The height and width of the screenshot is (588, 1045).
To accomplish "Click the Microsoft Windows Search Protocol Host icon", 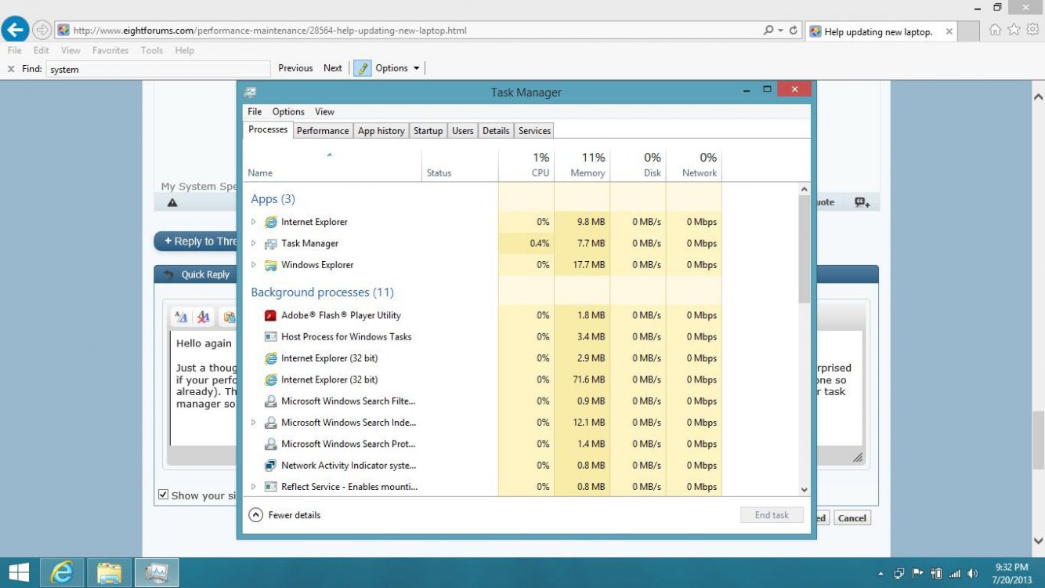I will 270,444.
